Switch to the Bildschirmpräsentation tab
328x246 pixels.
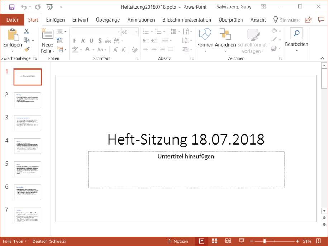tap(187, 20)
